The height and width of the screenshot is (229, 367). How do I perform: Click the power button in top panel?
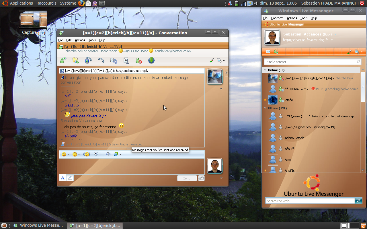coord(362,3)
